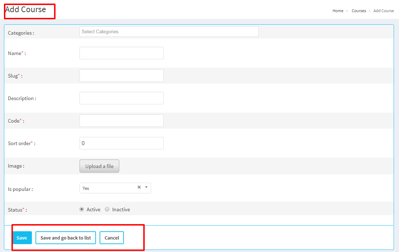Click Save and go back to list
Screen dimensions: 399x252
(66, 238)
